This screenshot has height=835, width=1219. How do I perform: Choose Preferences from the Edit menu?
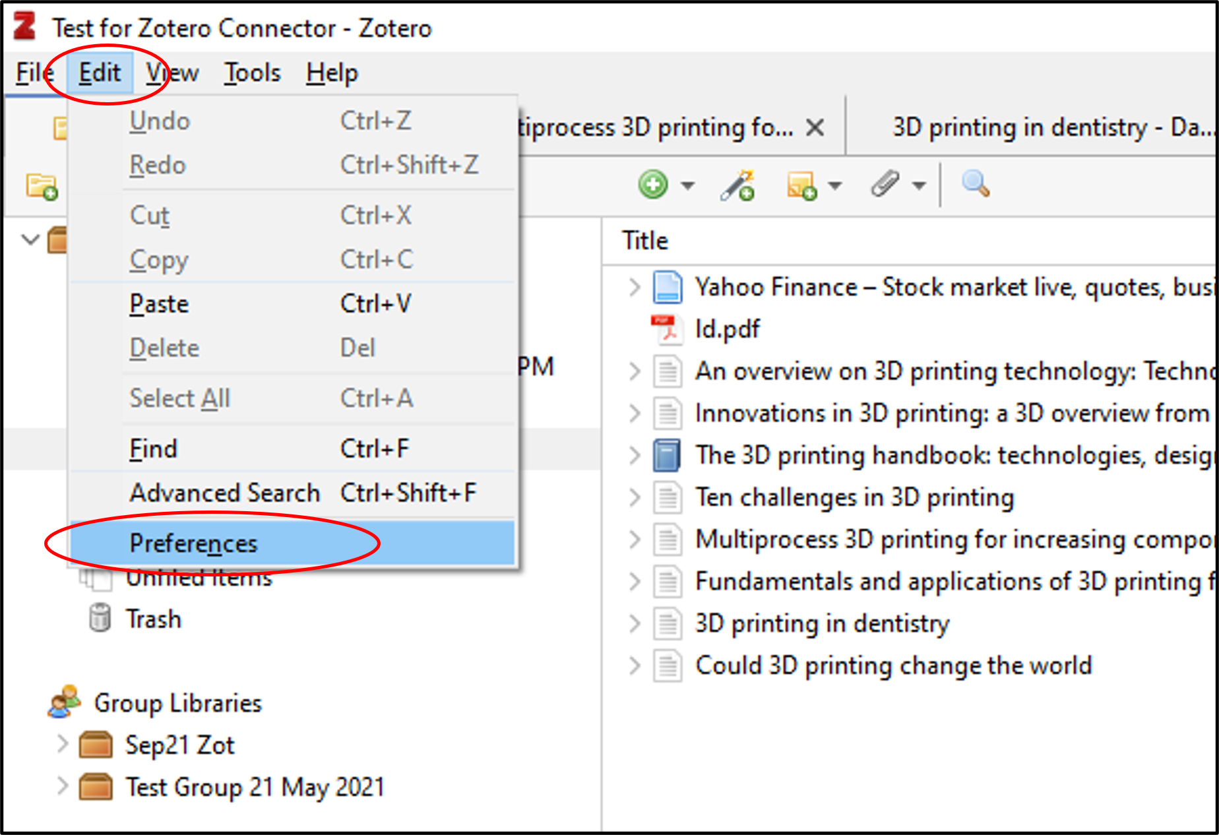pyautogui.click(x=194, y=543)
